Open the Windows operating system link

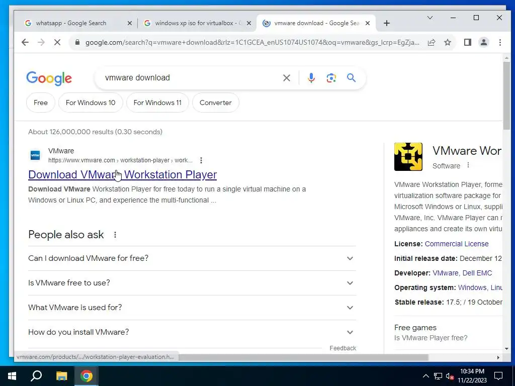coord(472,287)
